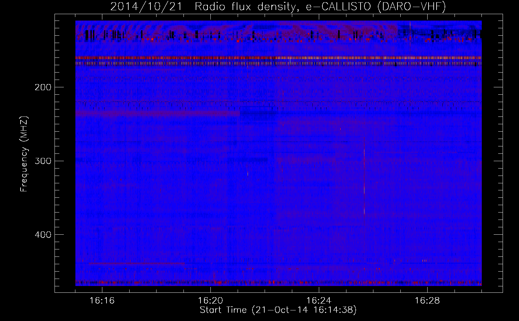Viewport: 519px width, 321px height.
Task: Click the Start Time axis caption
Action: (278, 310)
